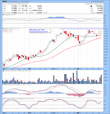This screenshot has width=110, height=114.
Task: Click the RSI(14) 57.78 indicator label
Action: (9, 15)
